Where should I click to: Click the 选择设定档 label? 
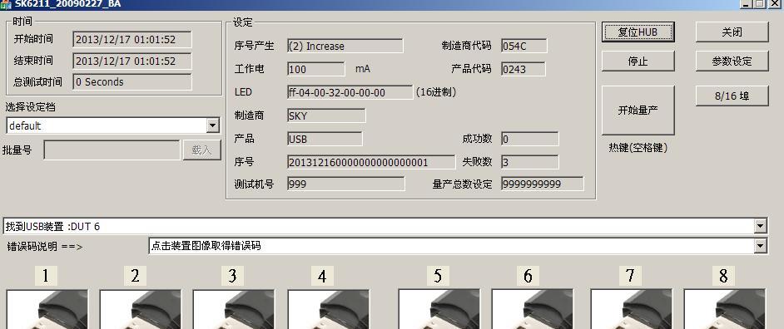click(x=30, y=107)
